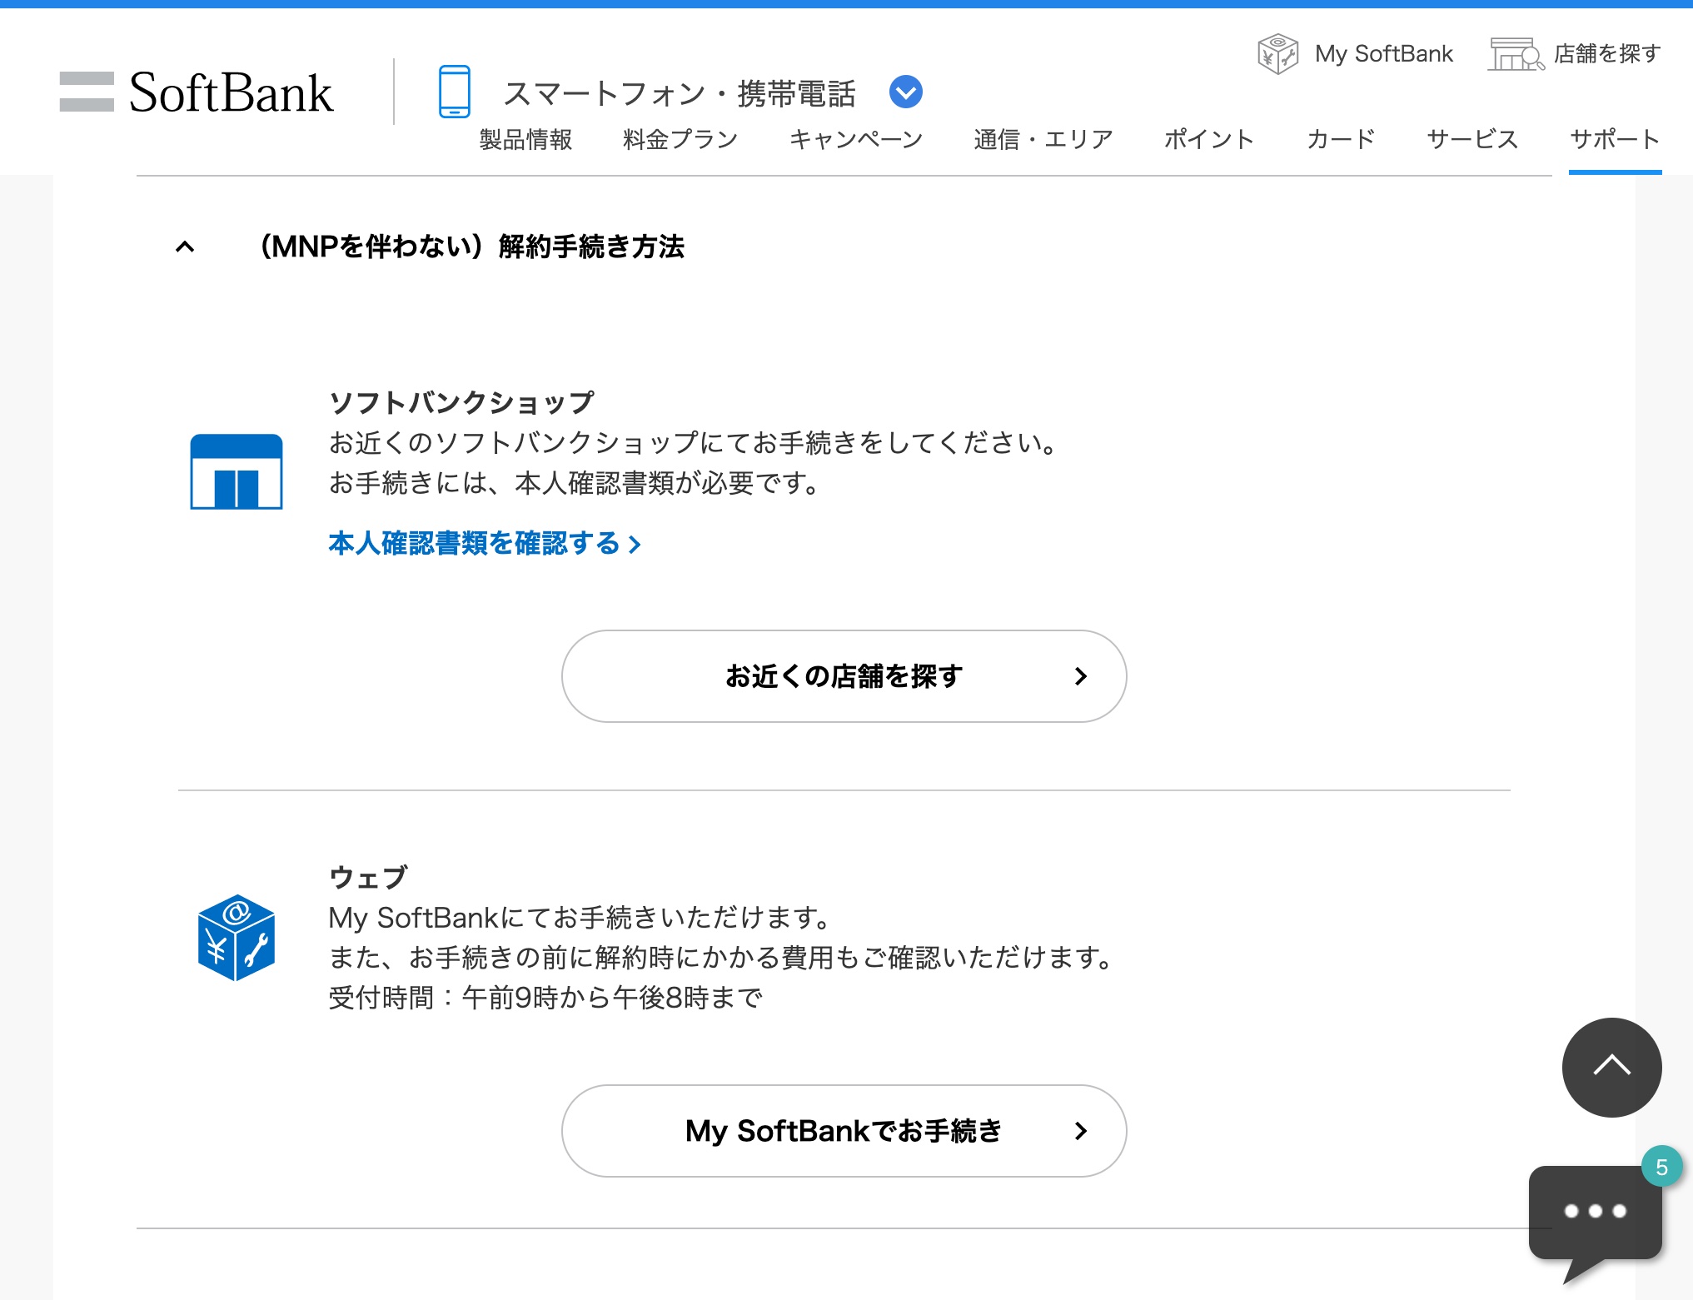This screenshot has height=1300, width=1693.
Task: Click the store search icon in header
Action: point(1514,54)
